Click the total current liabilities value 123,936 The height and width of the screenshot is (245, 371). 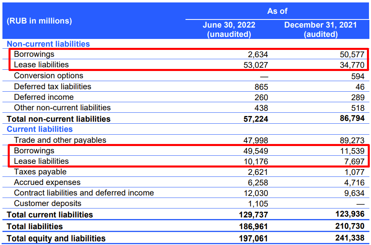(x=350, y=214)
